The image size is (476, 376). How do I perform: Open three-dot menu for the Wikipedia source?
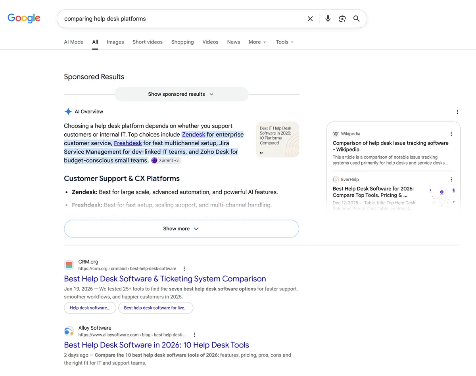click(451, 134)
